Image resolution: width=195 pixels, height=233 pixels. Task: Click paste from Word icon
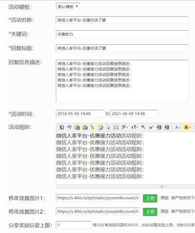coord(85,127)
